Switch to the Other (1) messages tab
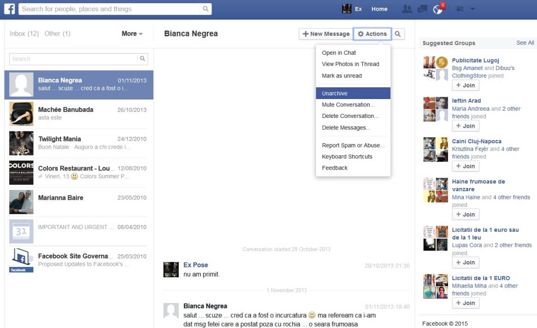537x328 pixels. (x=58, y=34)
